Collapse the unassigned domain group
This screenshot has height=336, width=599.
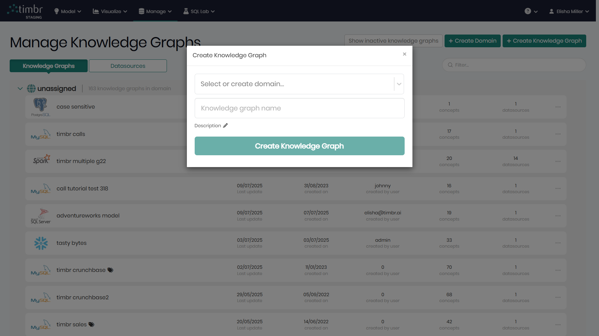click(x=20, y=89)
